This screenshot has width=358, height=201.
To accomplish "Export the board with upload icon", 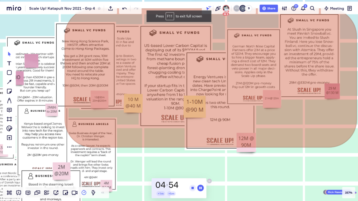I will [x=110, y=8].
